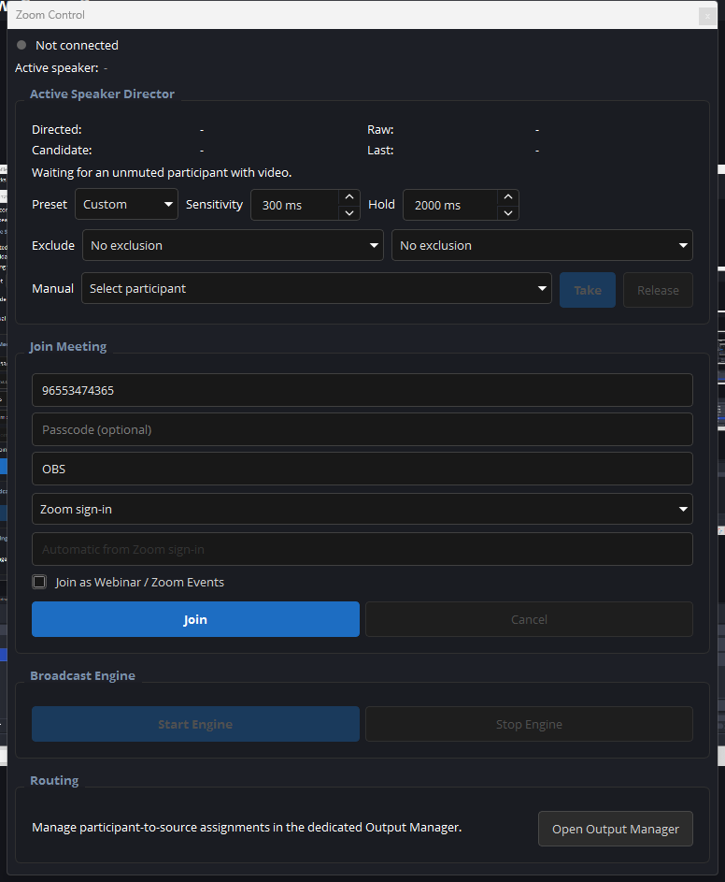
Task: Close the Zoom Control window
Action: click(x=707, y=16)
